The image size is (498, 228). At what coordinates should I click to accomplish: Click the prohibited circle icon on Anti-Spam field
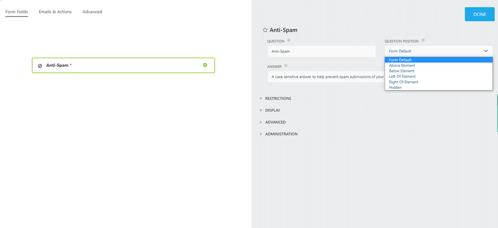click(x=40, y=65)
